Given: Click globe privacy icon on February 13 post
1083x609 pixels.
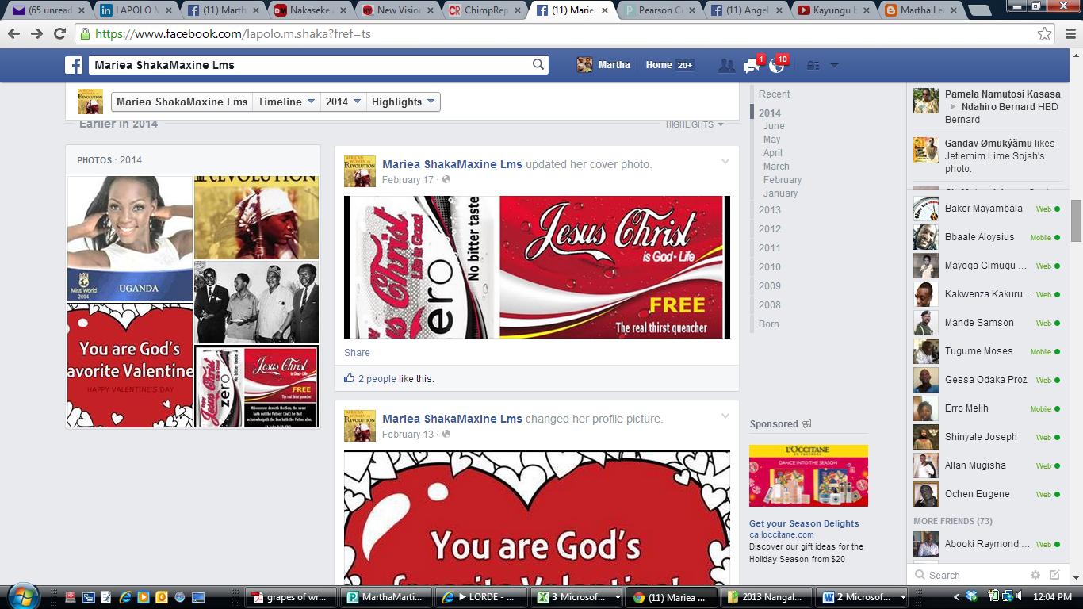Looking at the screenshot, I should coord(446,435).
